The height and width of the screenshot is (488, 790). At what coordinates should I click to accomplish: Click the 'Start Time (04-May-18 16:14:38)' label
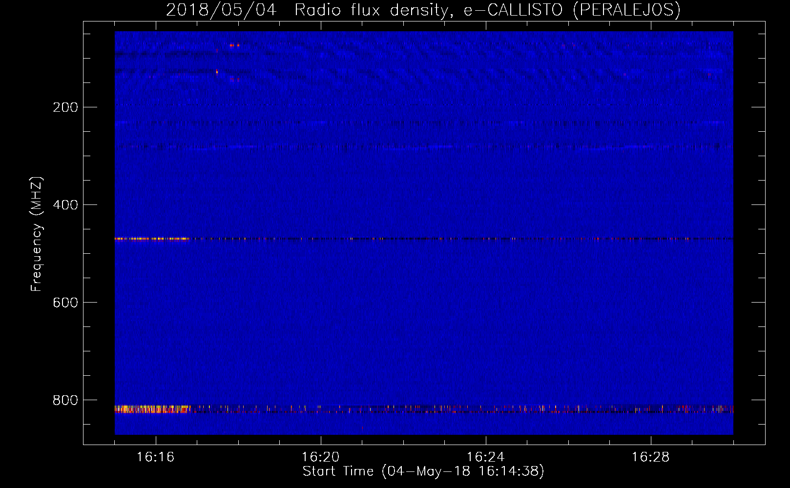[x=423, y=471]
